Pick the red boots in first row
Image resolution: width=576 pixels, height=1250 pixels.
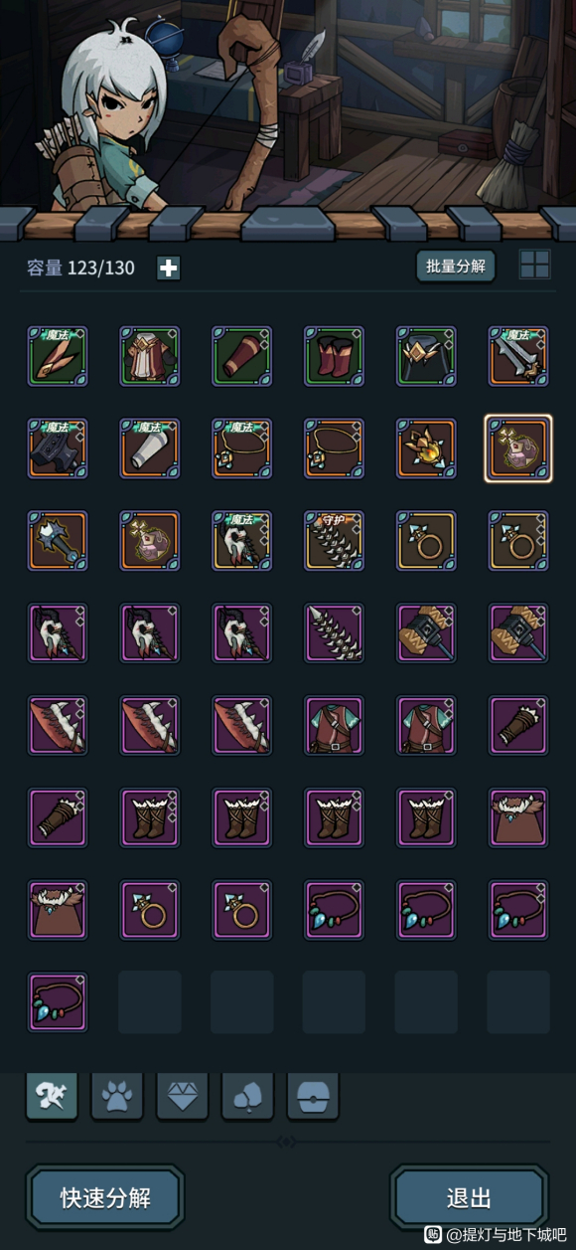(x=334, y=356)
